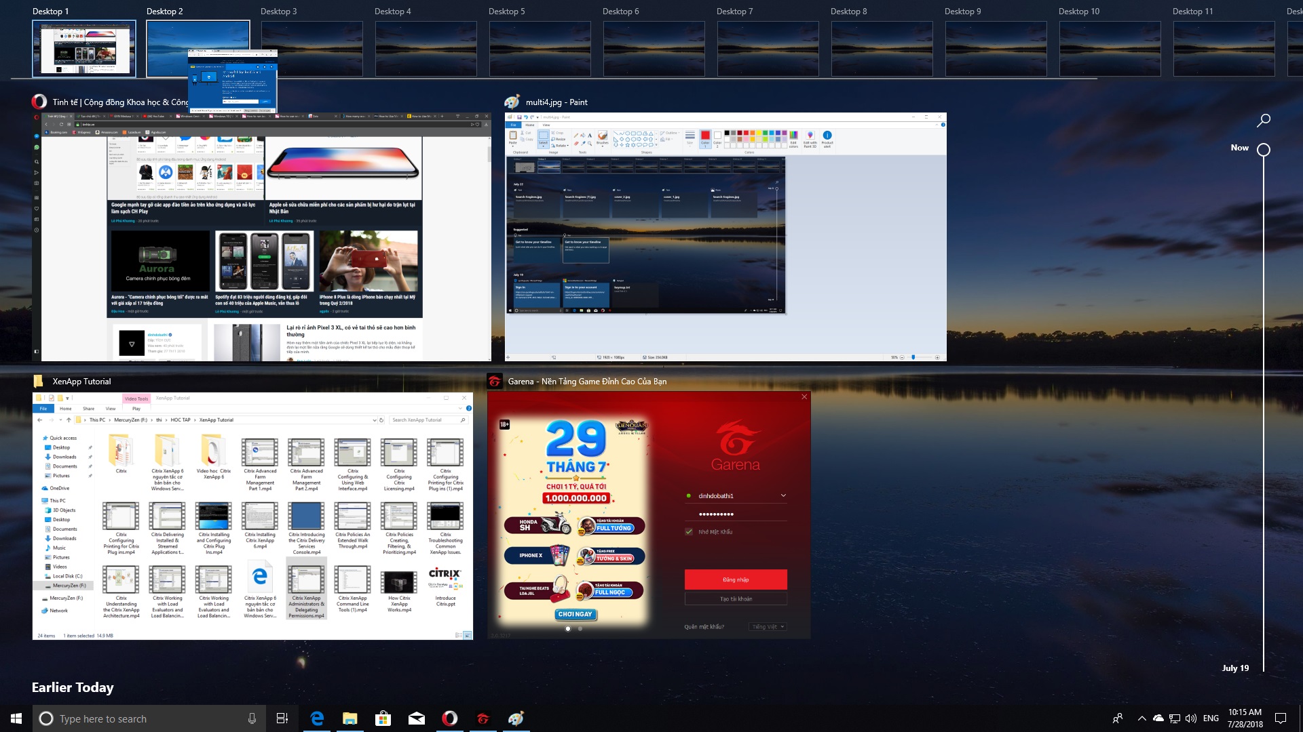
Task: Select How Citrix XenApp Works.mp4 file
Action: tap(399, 590)
